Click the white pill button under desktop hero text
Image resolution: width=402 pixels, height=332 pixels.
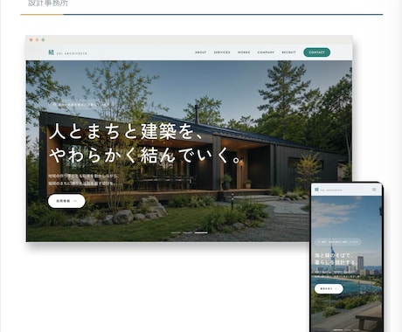click(66, 201)
